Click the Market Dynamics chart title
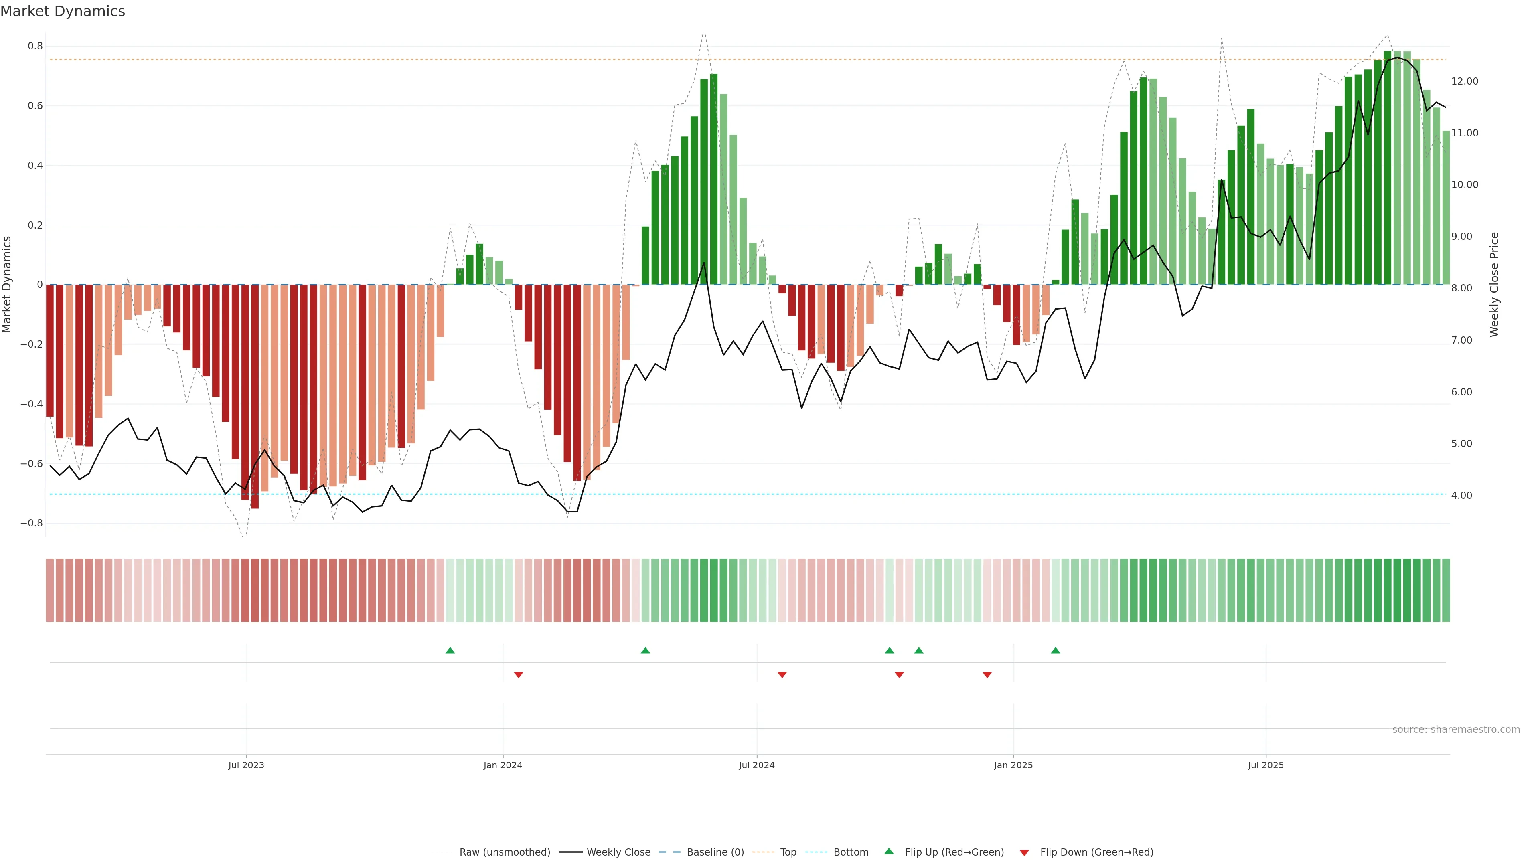Screen dimensions: 1540x866 (x=63, y=11)
